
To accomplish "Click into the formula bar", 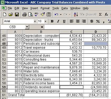I will [78, 27].
